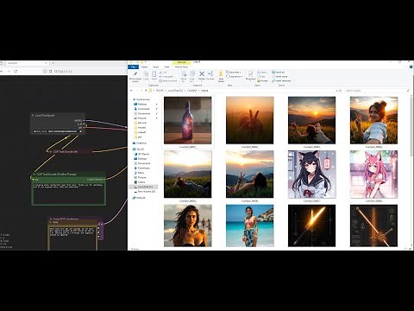Click the Positive Prompt text area
This screenshot has width=414, height=311.
[68, 194]
